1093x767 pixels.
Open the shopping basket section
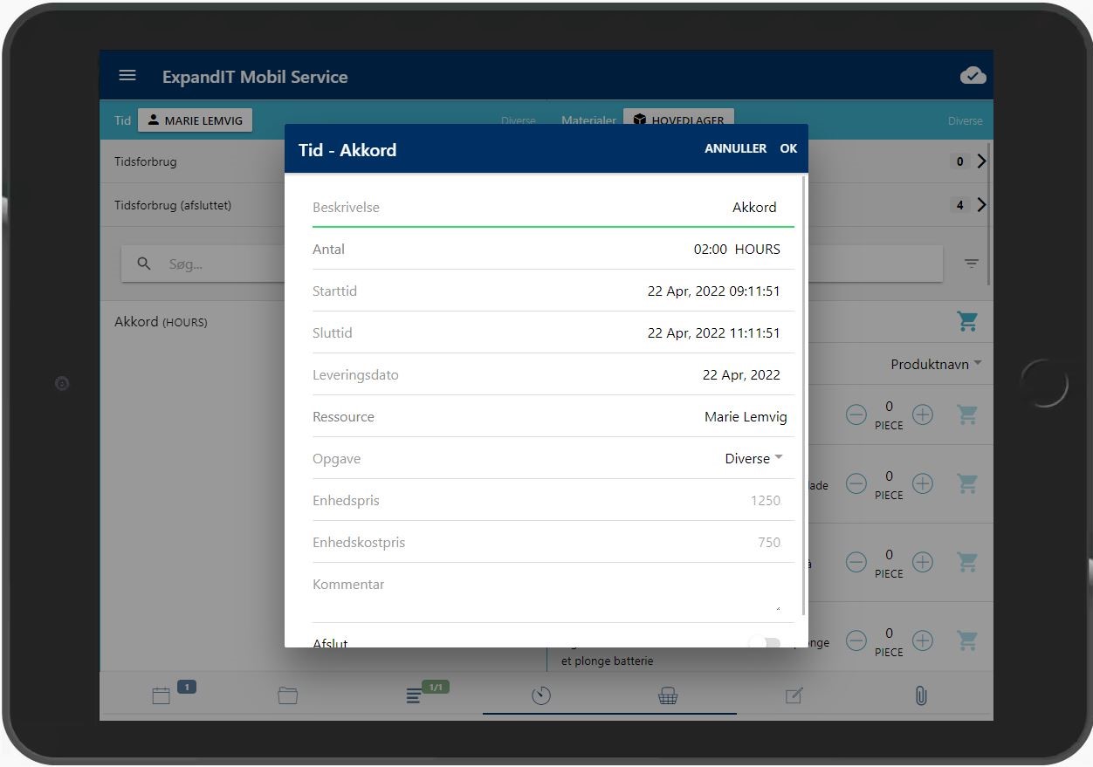(668, 695)
